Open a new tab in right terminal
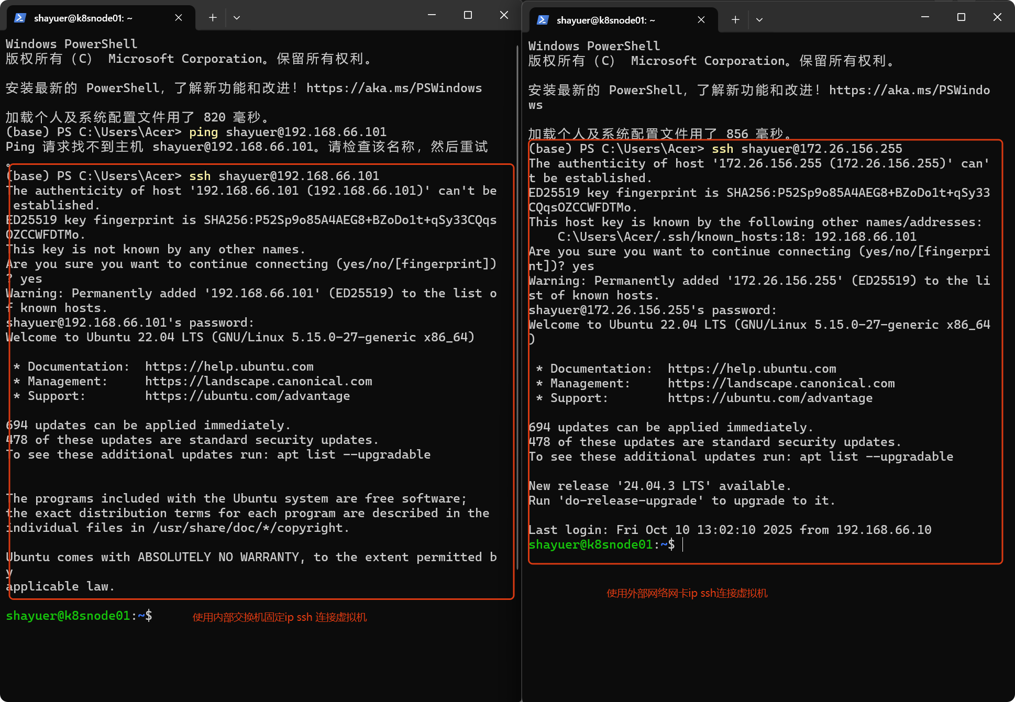The width and height of the screenshot is (1015, 702). 735,20
